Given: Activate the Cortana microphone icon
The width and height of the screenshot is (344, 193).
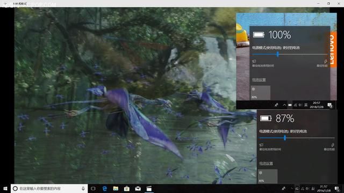Looking at the screenshot, I should (83, 188).
